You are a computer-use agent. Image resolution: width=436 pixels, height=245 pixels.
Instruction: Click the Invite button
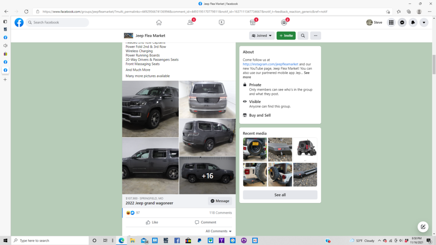[286, 36]
